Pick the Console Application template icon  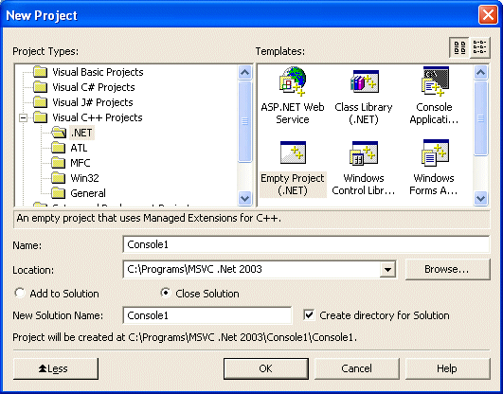click(435, 81)
